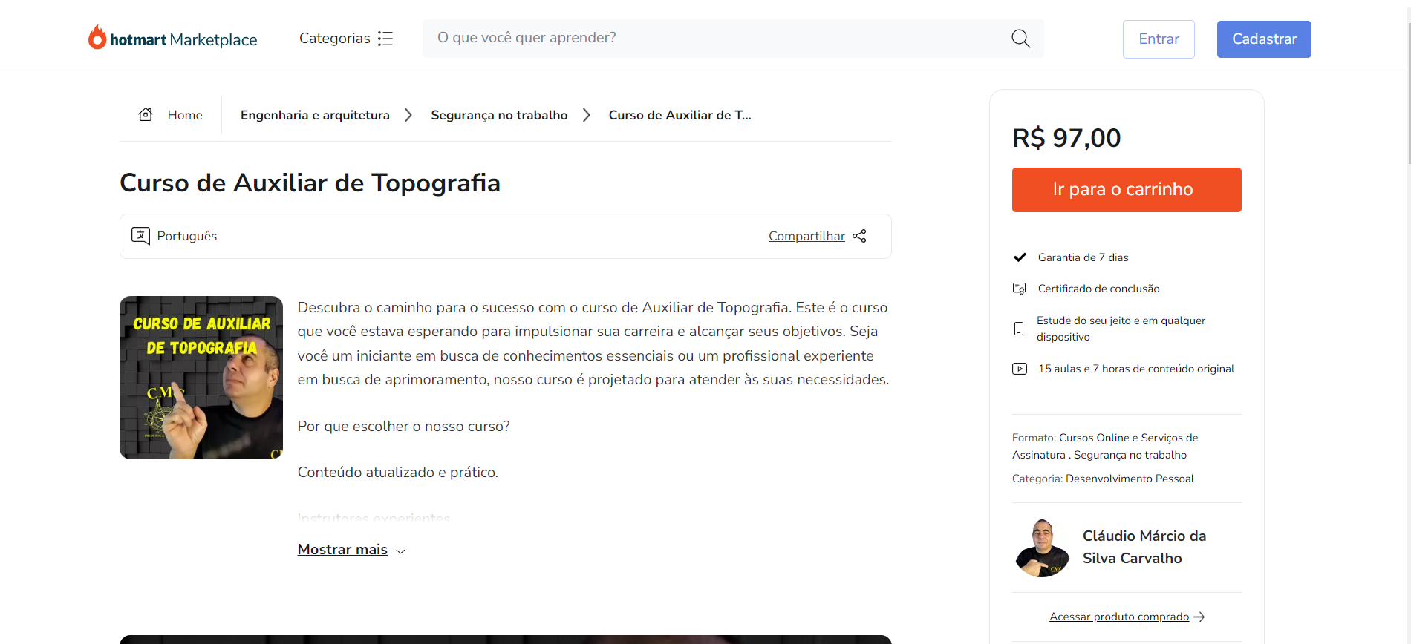The height and width of the screenshot is (644, 1411).
Task: Click the play icon beside 15 aulas
Action: tap(1020, 369)
